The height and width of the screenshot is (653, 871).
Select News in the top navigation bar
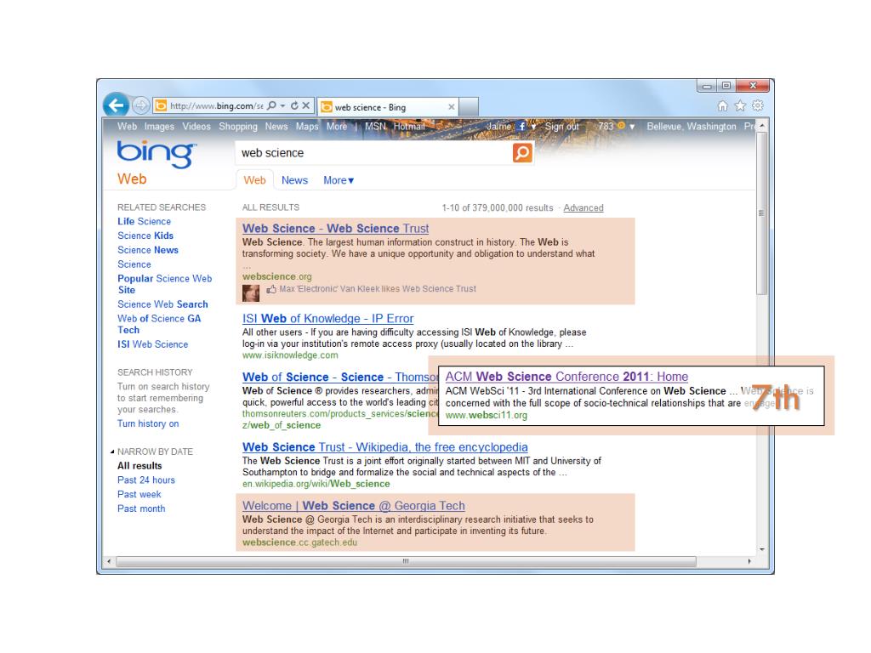(x=276, y=126)
